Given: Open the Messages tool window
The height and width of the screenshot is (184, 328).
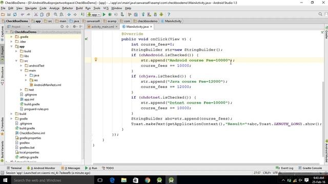Looking at the screenshot, I should click(x=71, y=168).
